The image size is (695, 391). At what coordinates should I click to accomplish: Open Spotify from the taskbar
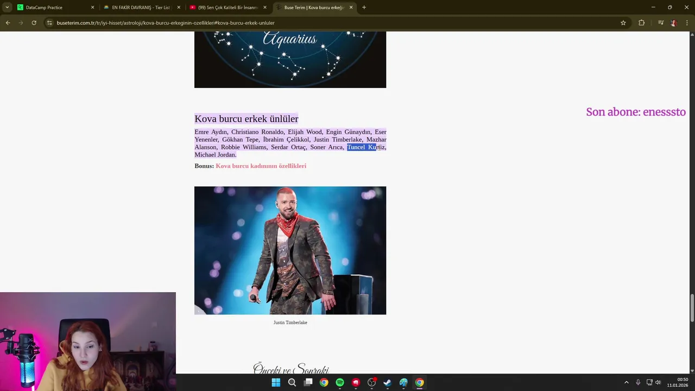point(340,382)
